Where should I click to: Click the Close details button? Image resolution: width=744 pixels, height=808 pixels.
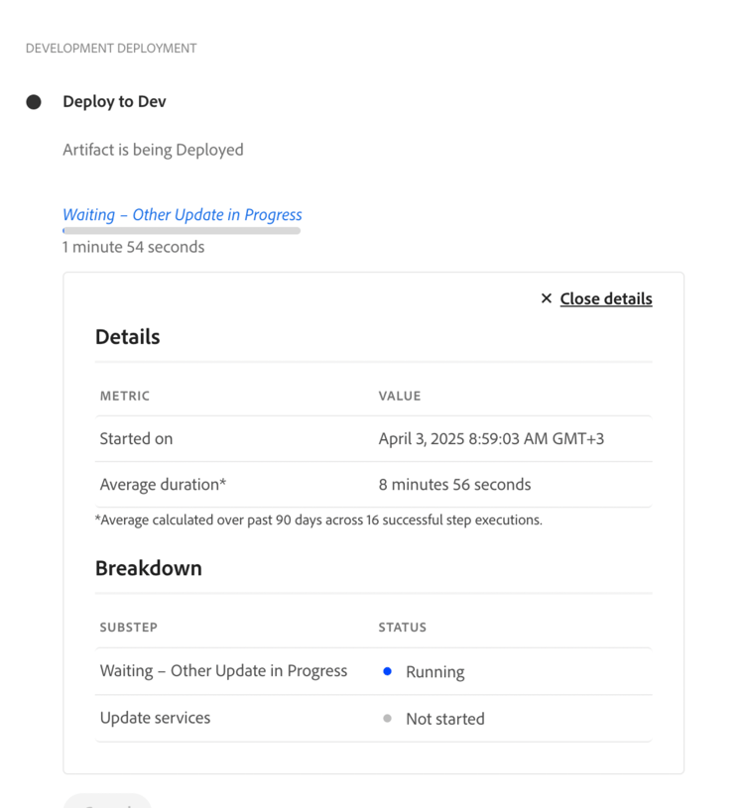coord(605,298)
